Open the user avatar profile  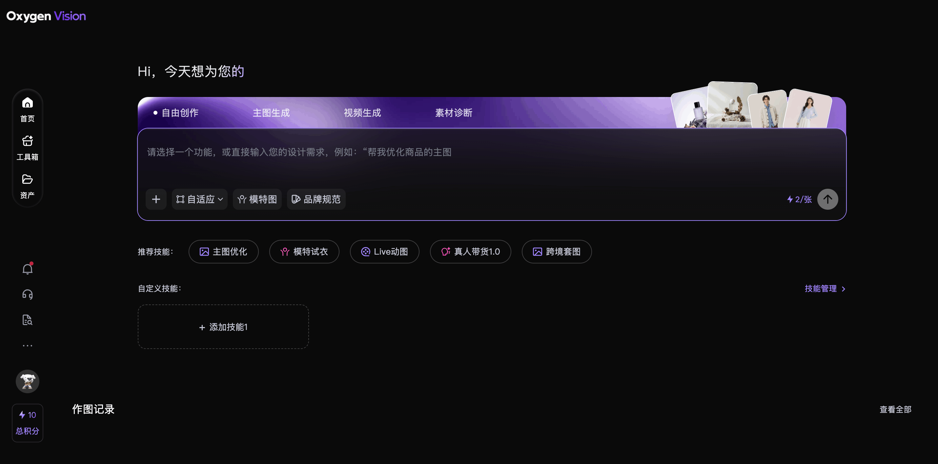coord(27,381)
